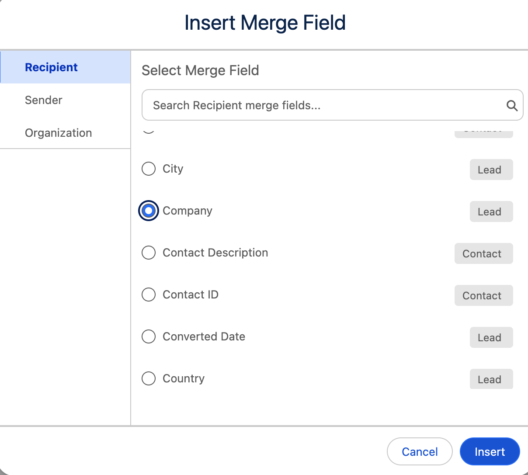Choose the Converted Date merge field
This screenshot has height=475, width=528.
pos(149,336)
